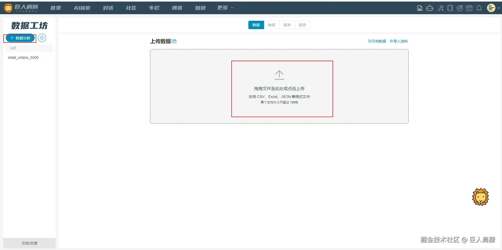Viewport: 502px width, 250px height.
Task: Open retail_orders_5000 in the history list
Action: [x=23, y=58]
